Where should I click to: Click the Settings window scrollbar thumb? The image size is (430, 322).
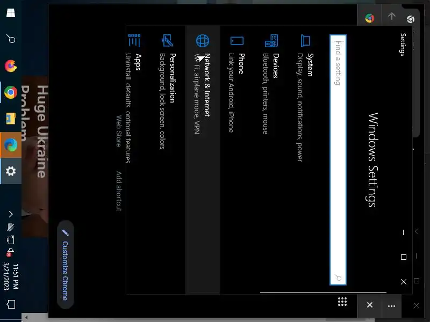click(323, 292)
